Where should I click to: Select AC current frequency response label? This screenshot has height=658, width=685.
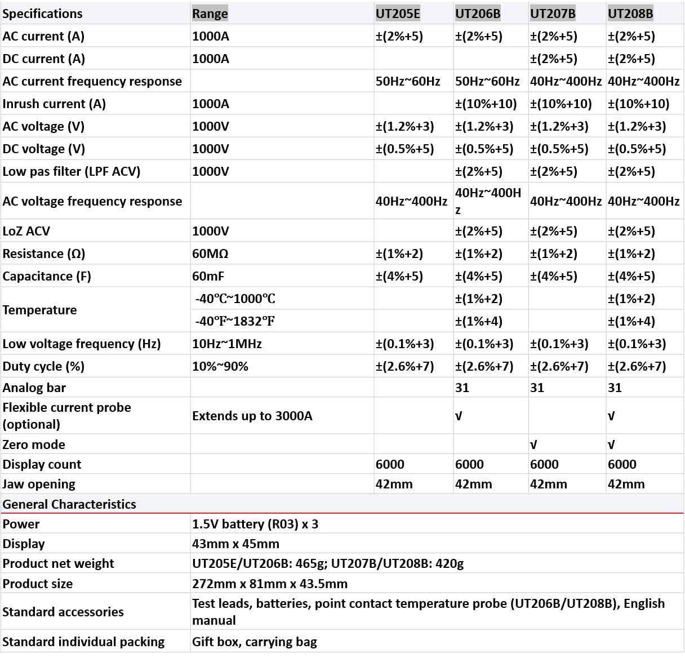[x=92, y=81]
